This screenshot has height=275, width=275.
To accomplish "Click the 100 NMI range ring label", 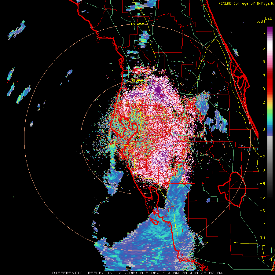I will pyautogui.click(x=137, y=24).
